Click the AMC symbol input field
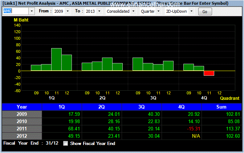244x153 pixels. tap(16, 11)
